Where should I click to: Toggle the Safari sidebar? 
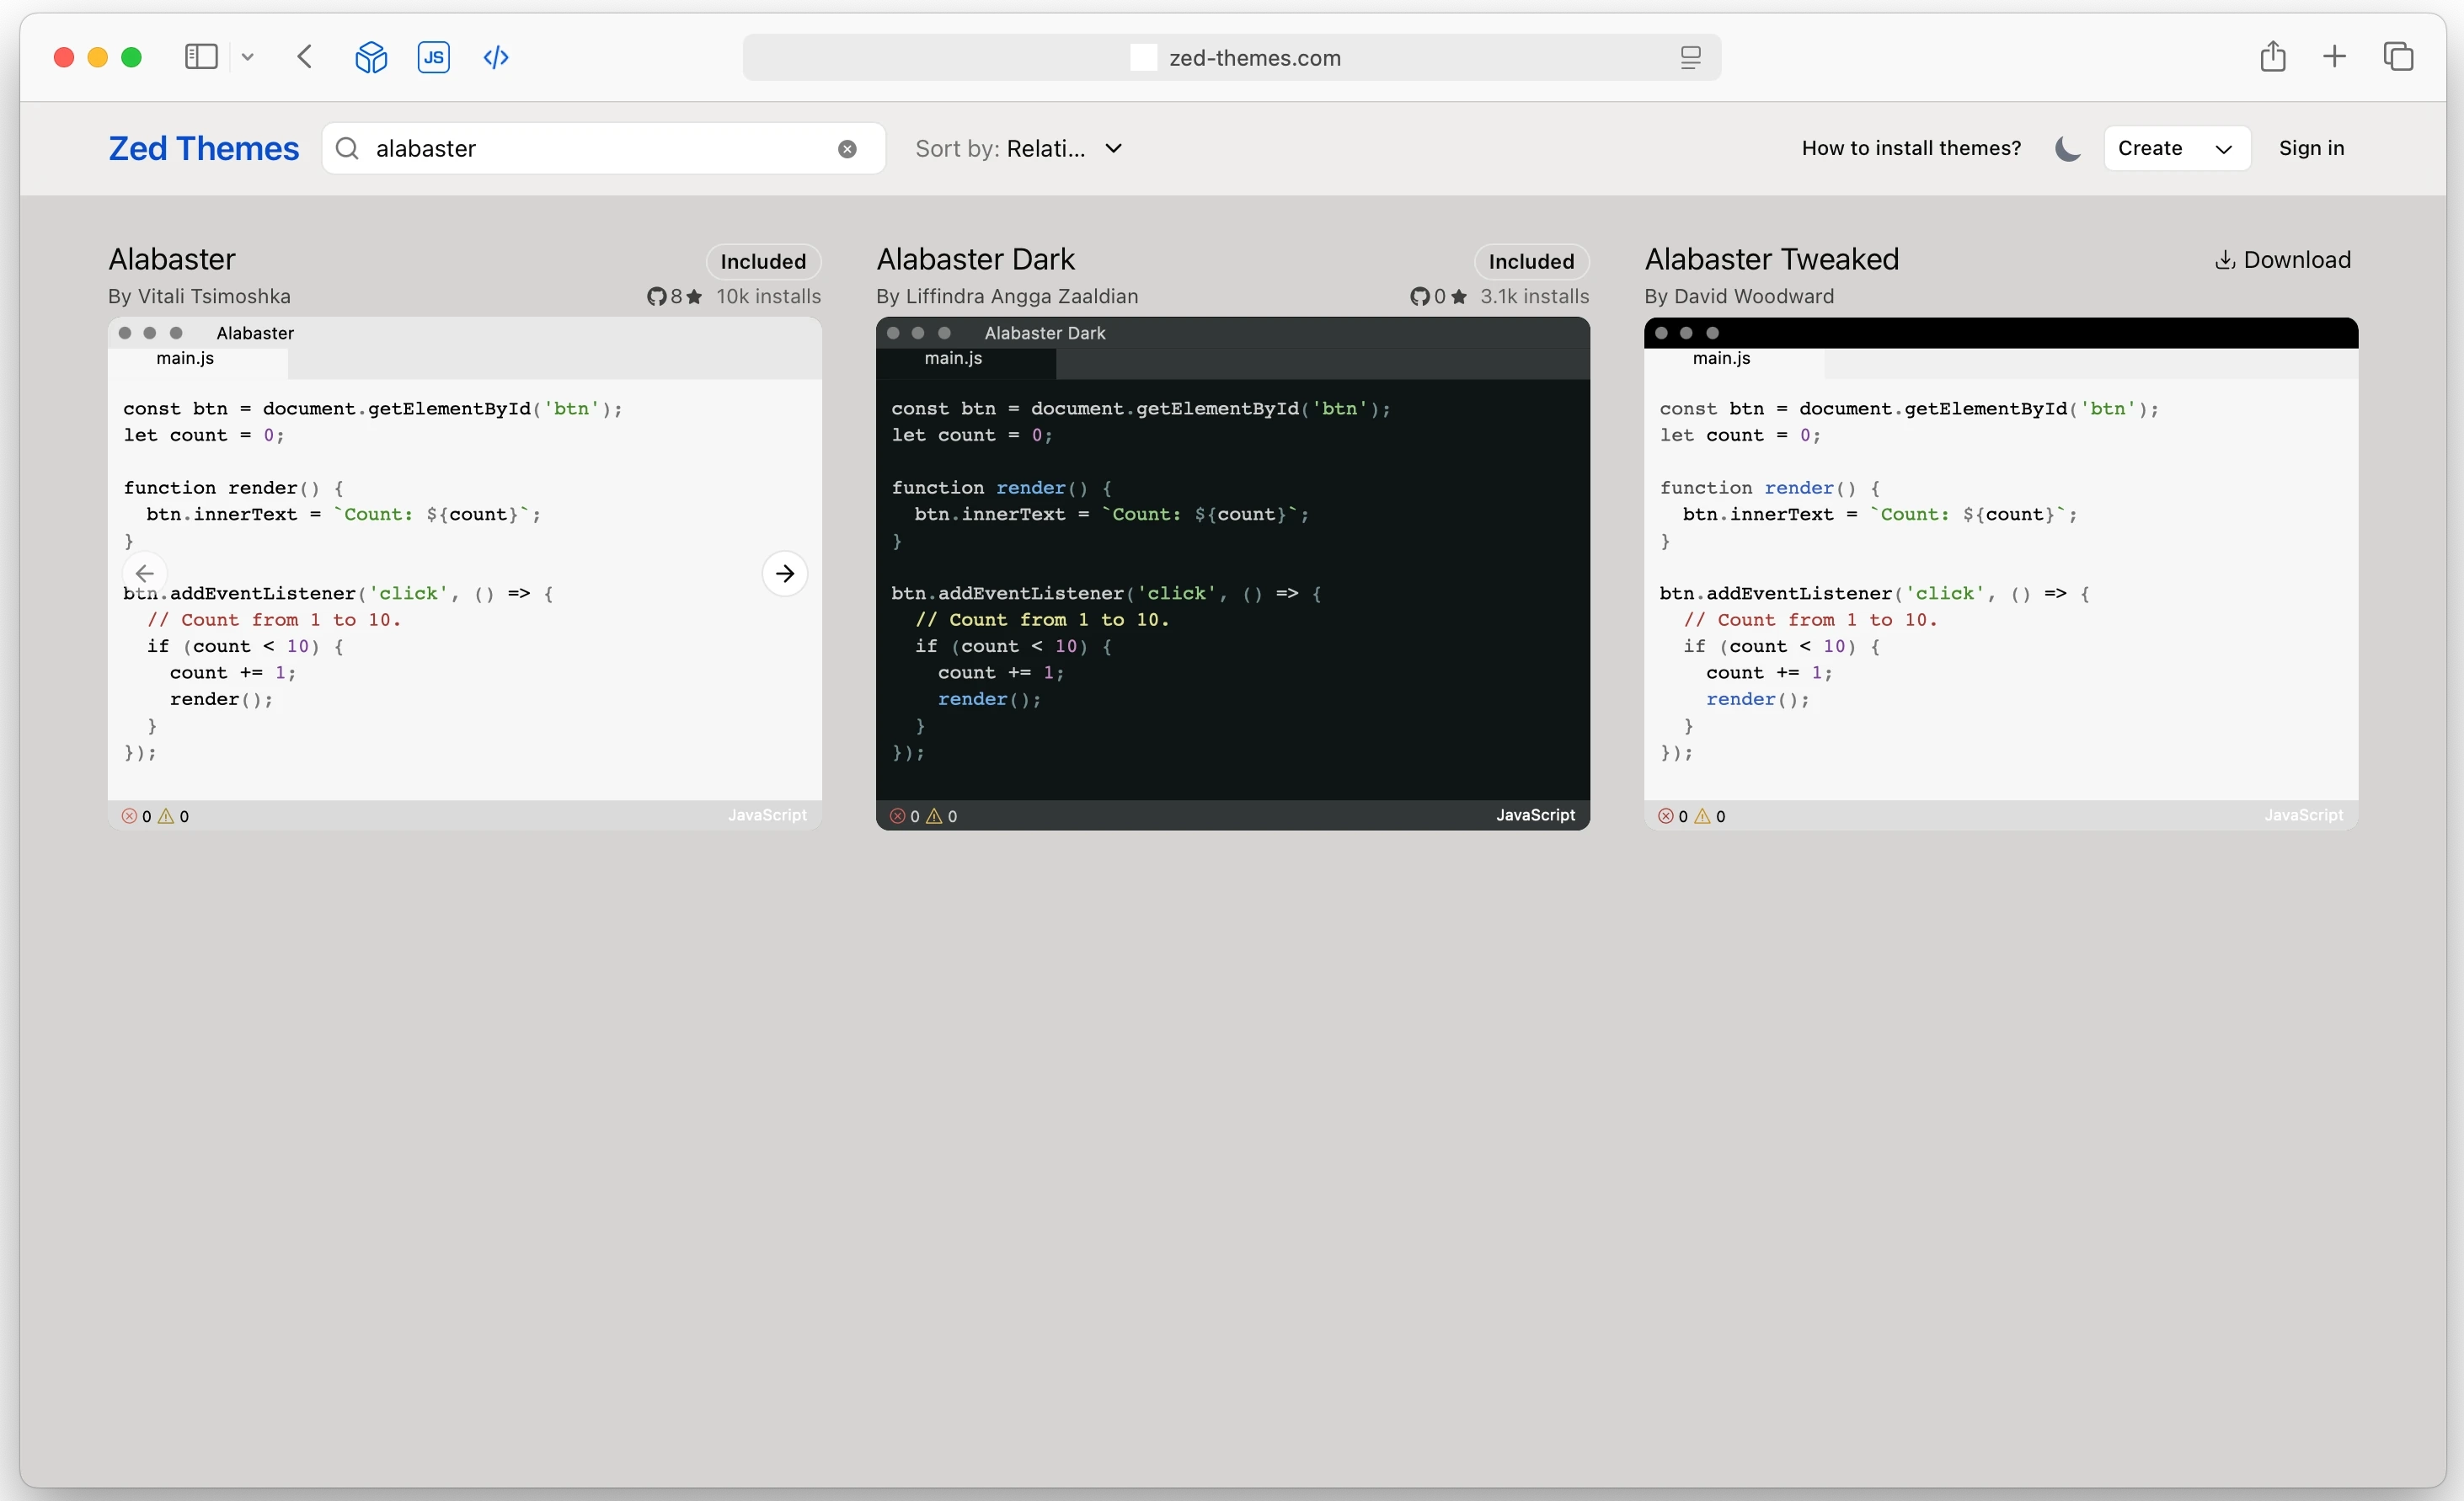point(201,57)
